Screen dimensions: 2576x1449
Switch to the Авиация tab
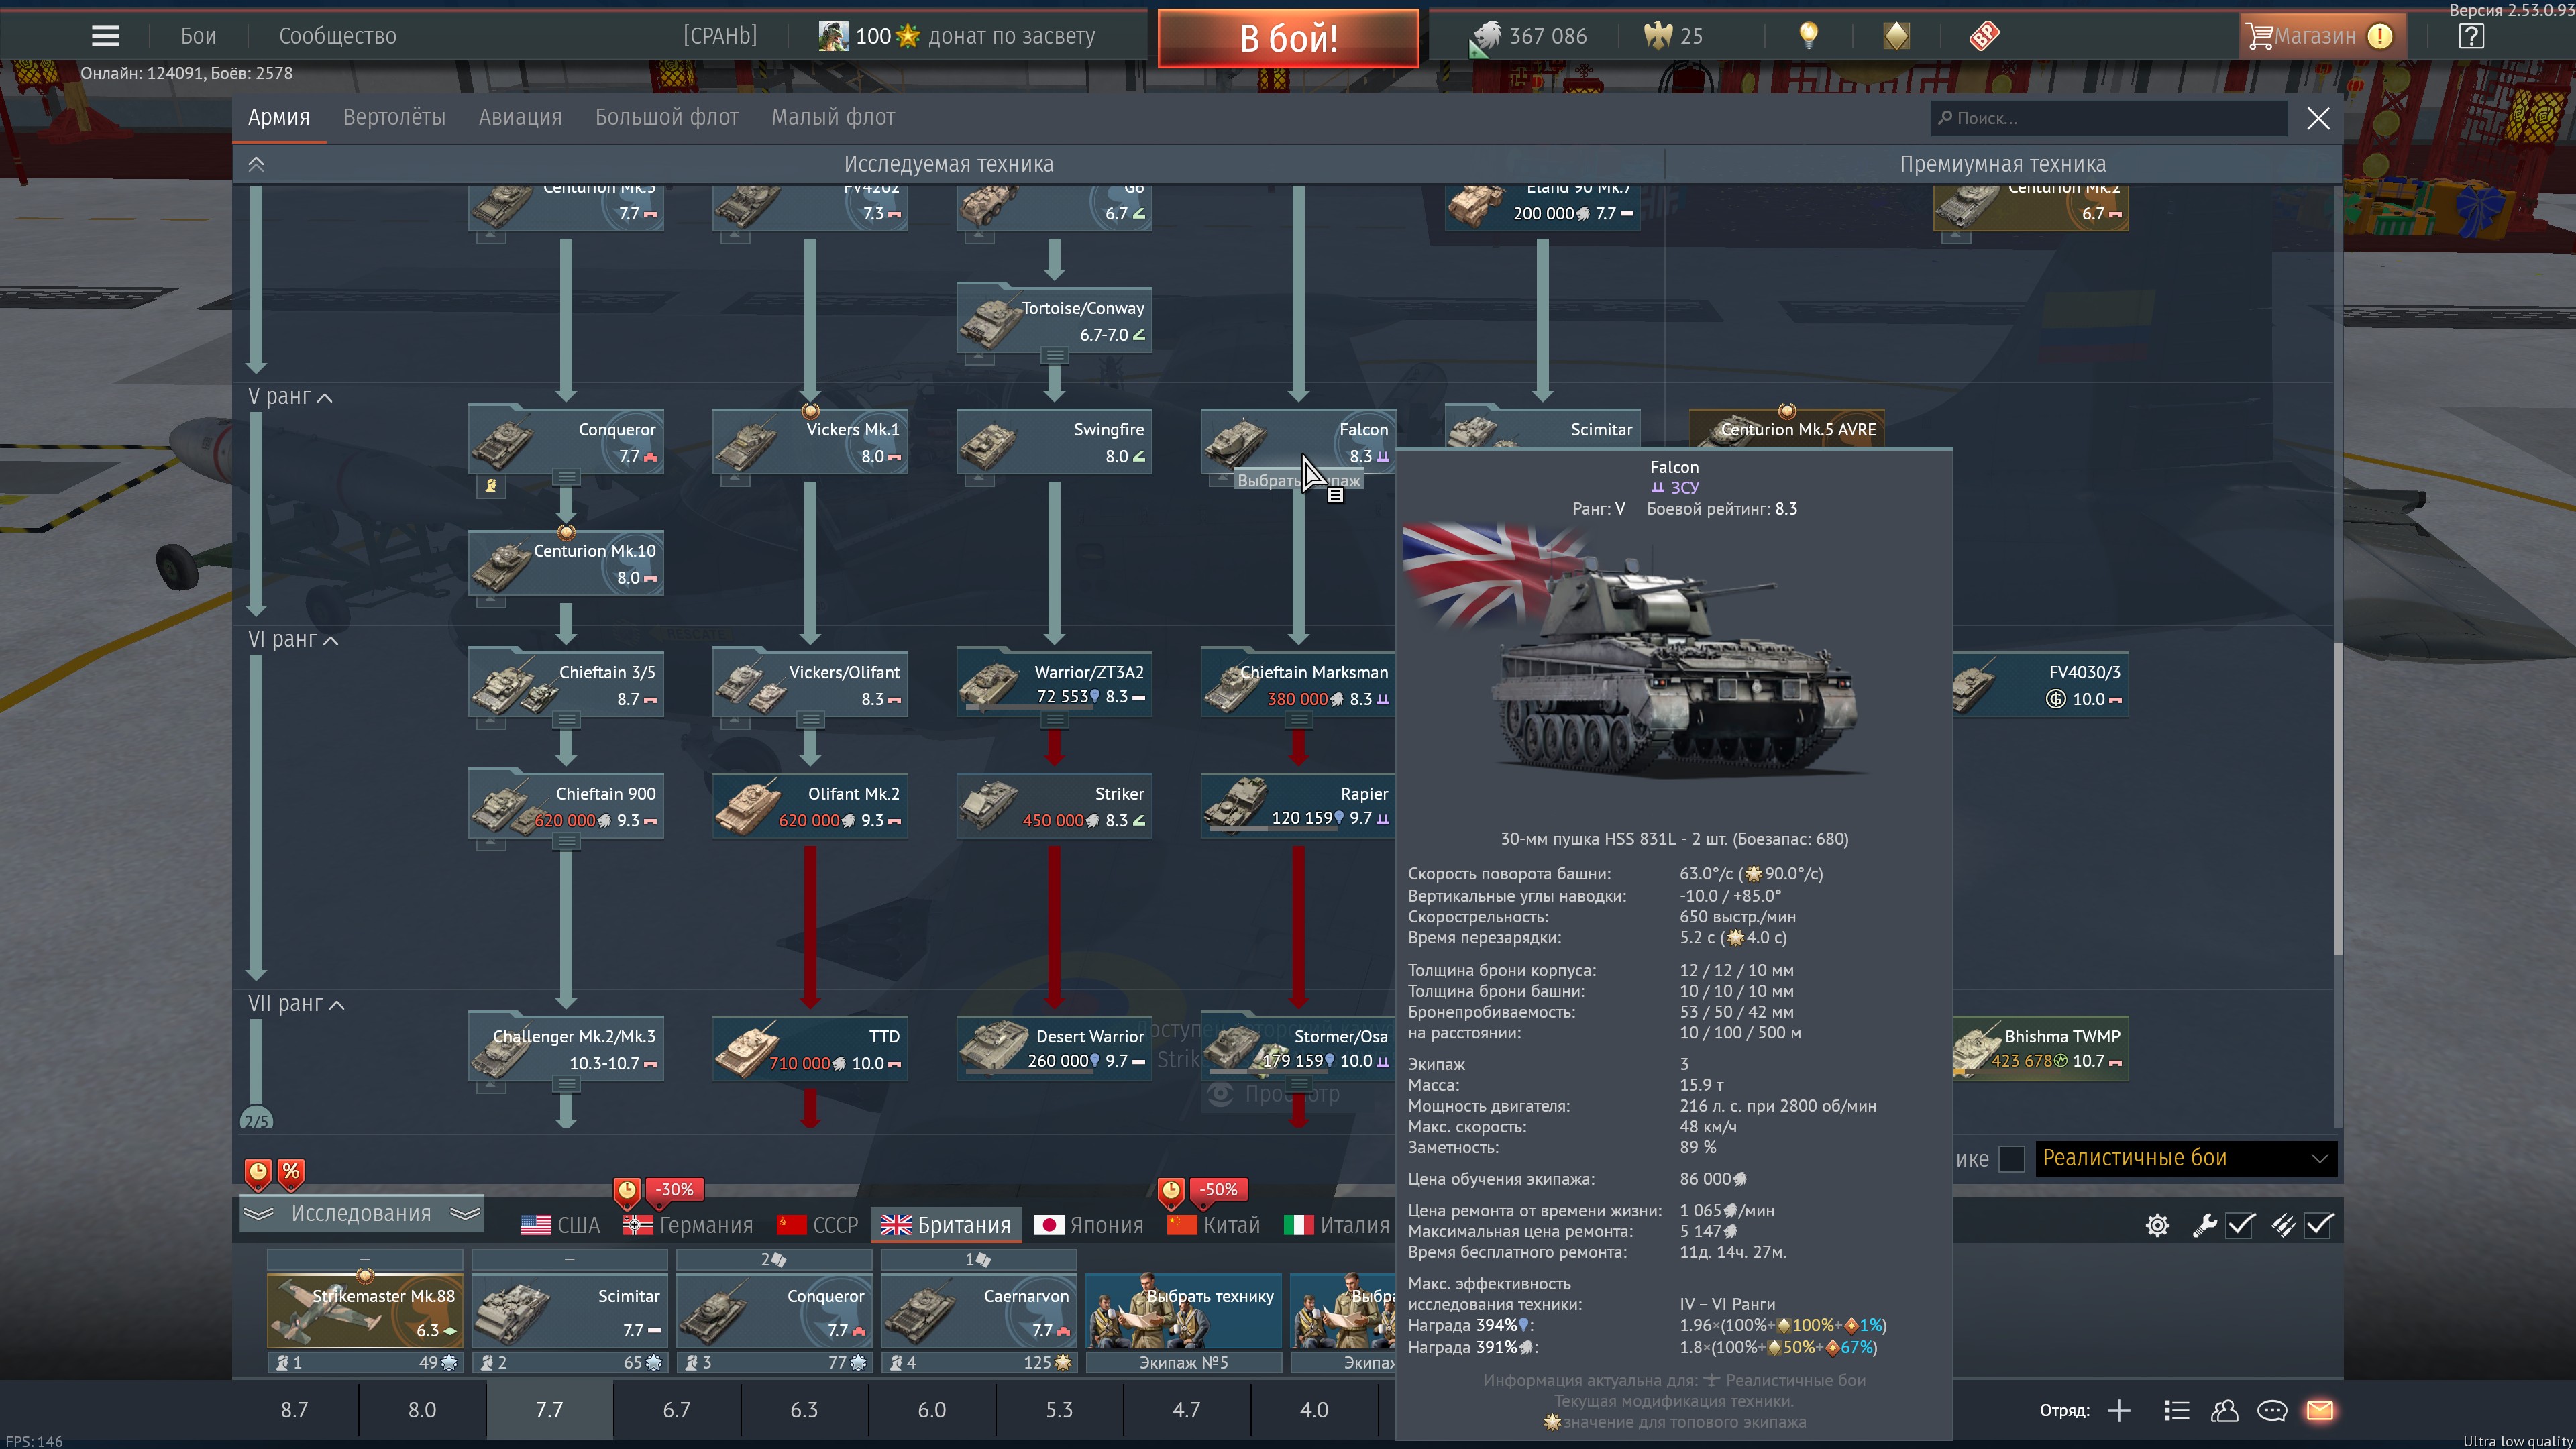(x=520, y=117)
